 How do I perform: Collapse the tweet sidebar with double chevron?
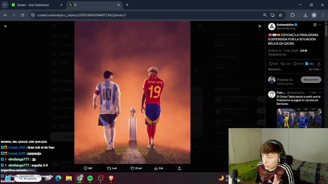click(260, 26)
